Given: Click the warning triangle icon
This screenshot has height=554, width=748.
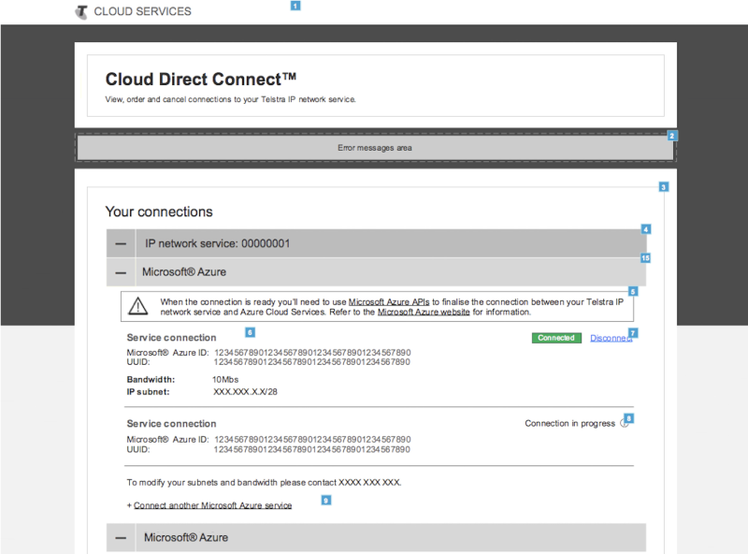Looking at the screenshot, I should 137,306.
